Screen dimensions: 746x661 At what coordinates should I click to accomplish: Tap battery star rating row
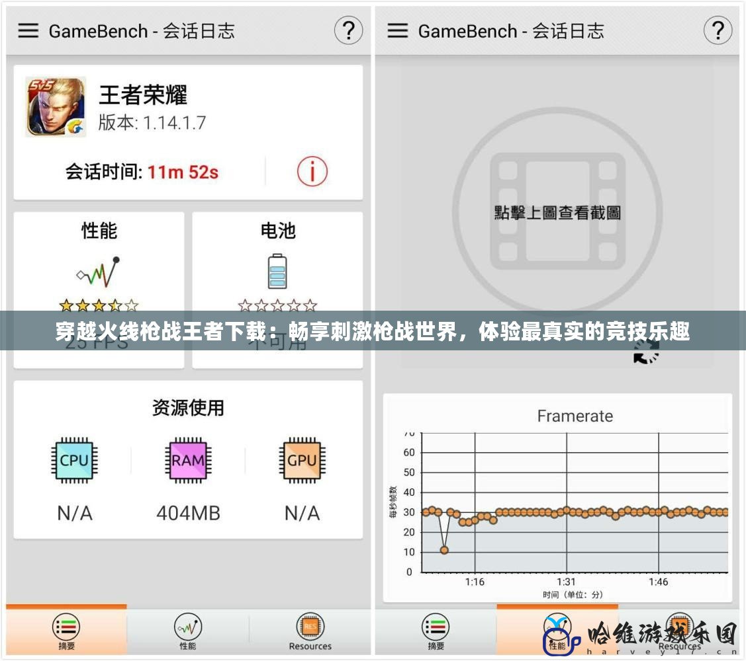coord(277,305)
